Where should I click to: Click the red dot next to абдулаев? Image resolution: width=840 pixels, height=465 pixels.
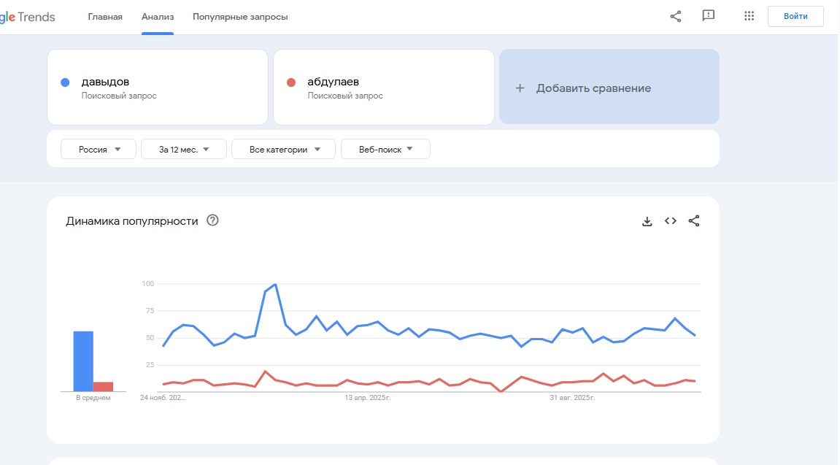coord(291,82)
